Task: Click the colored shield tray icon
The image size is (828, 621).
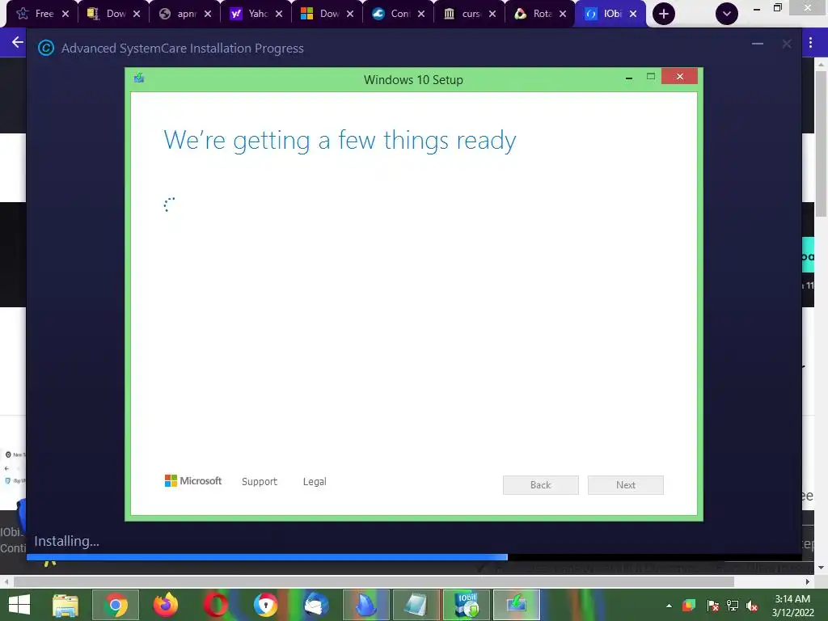Action: [x=689, y=606]
